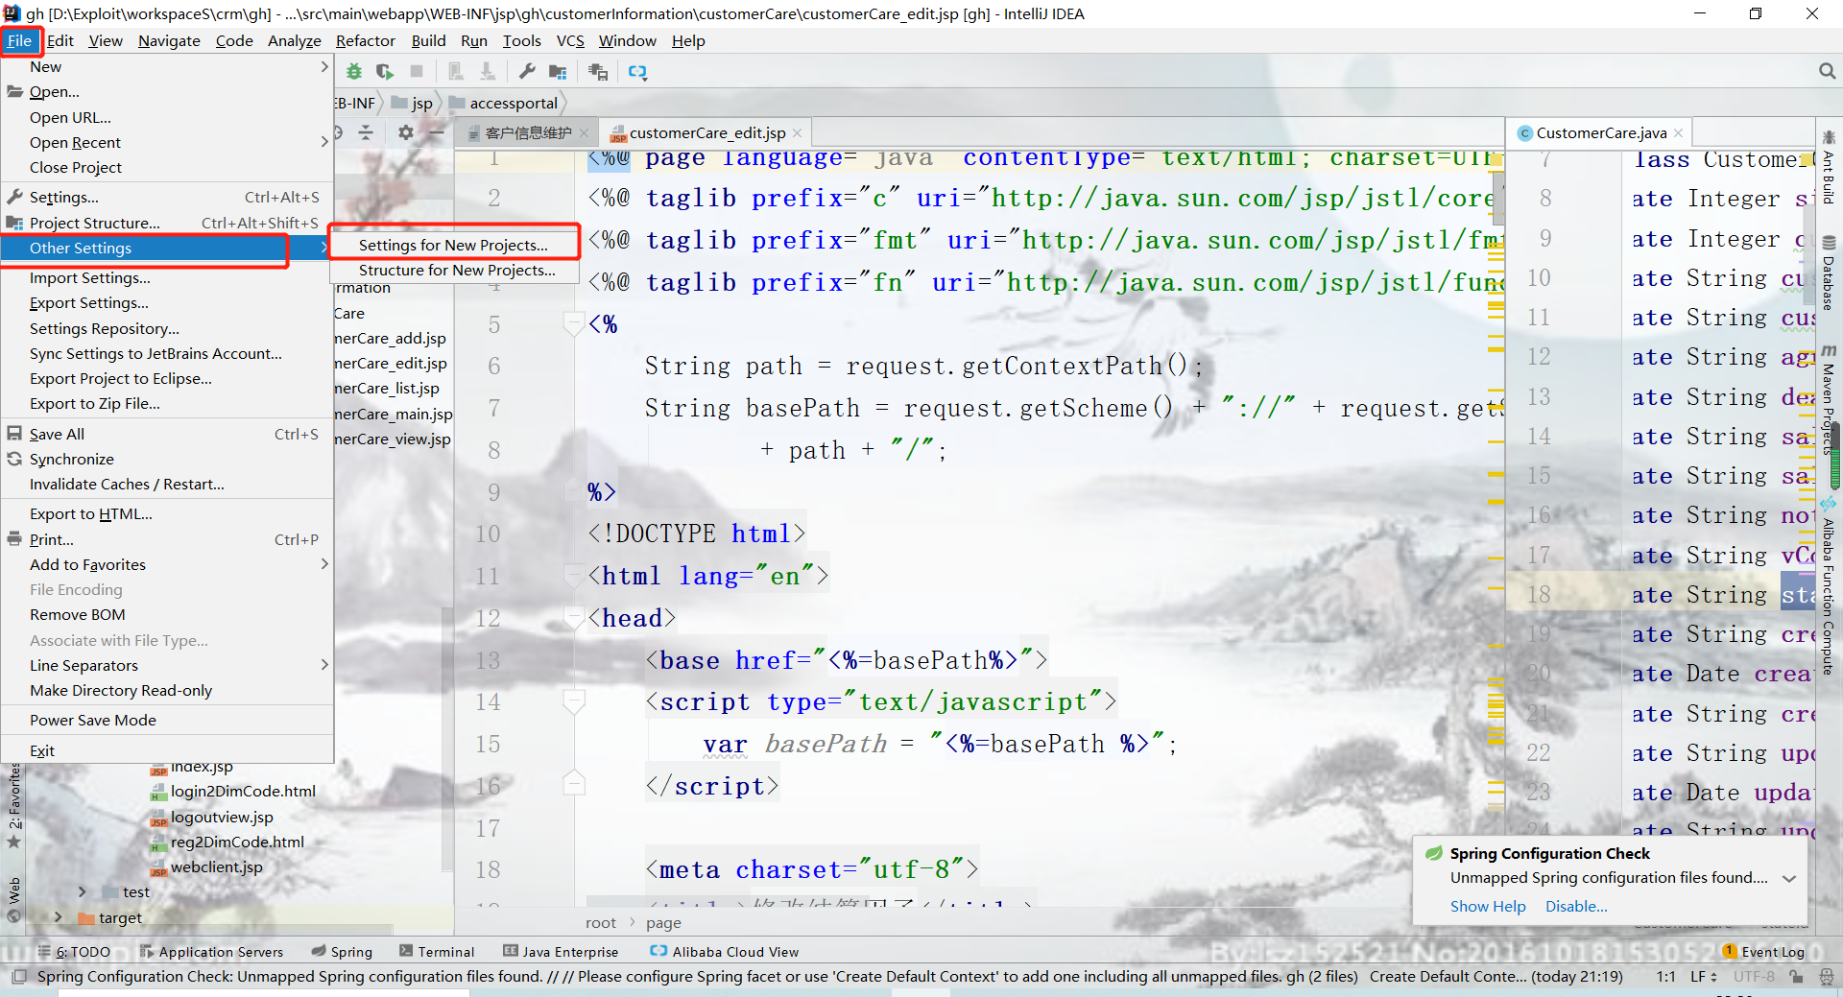1843x997 pixels.
Task: Open the Refactor menu
Action: pyautogui.click(x=366, y=40)
